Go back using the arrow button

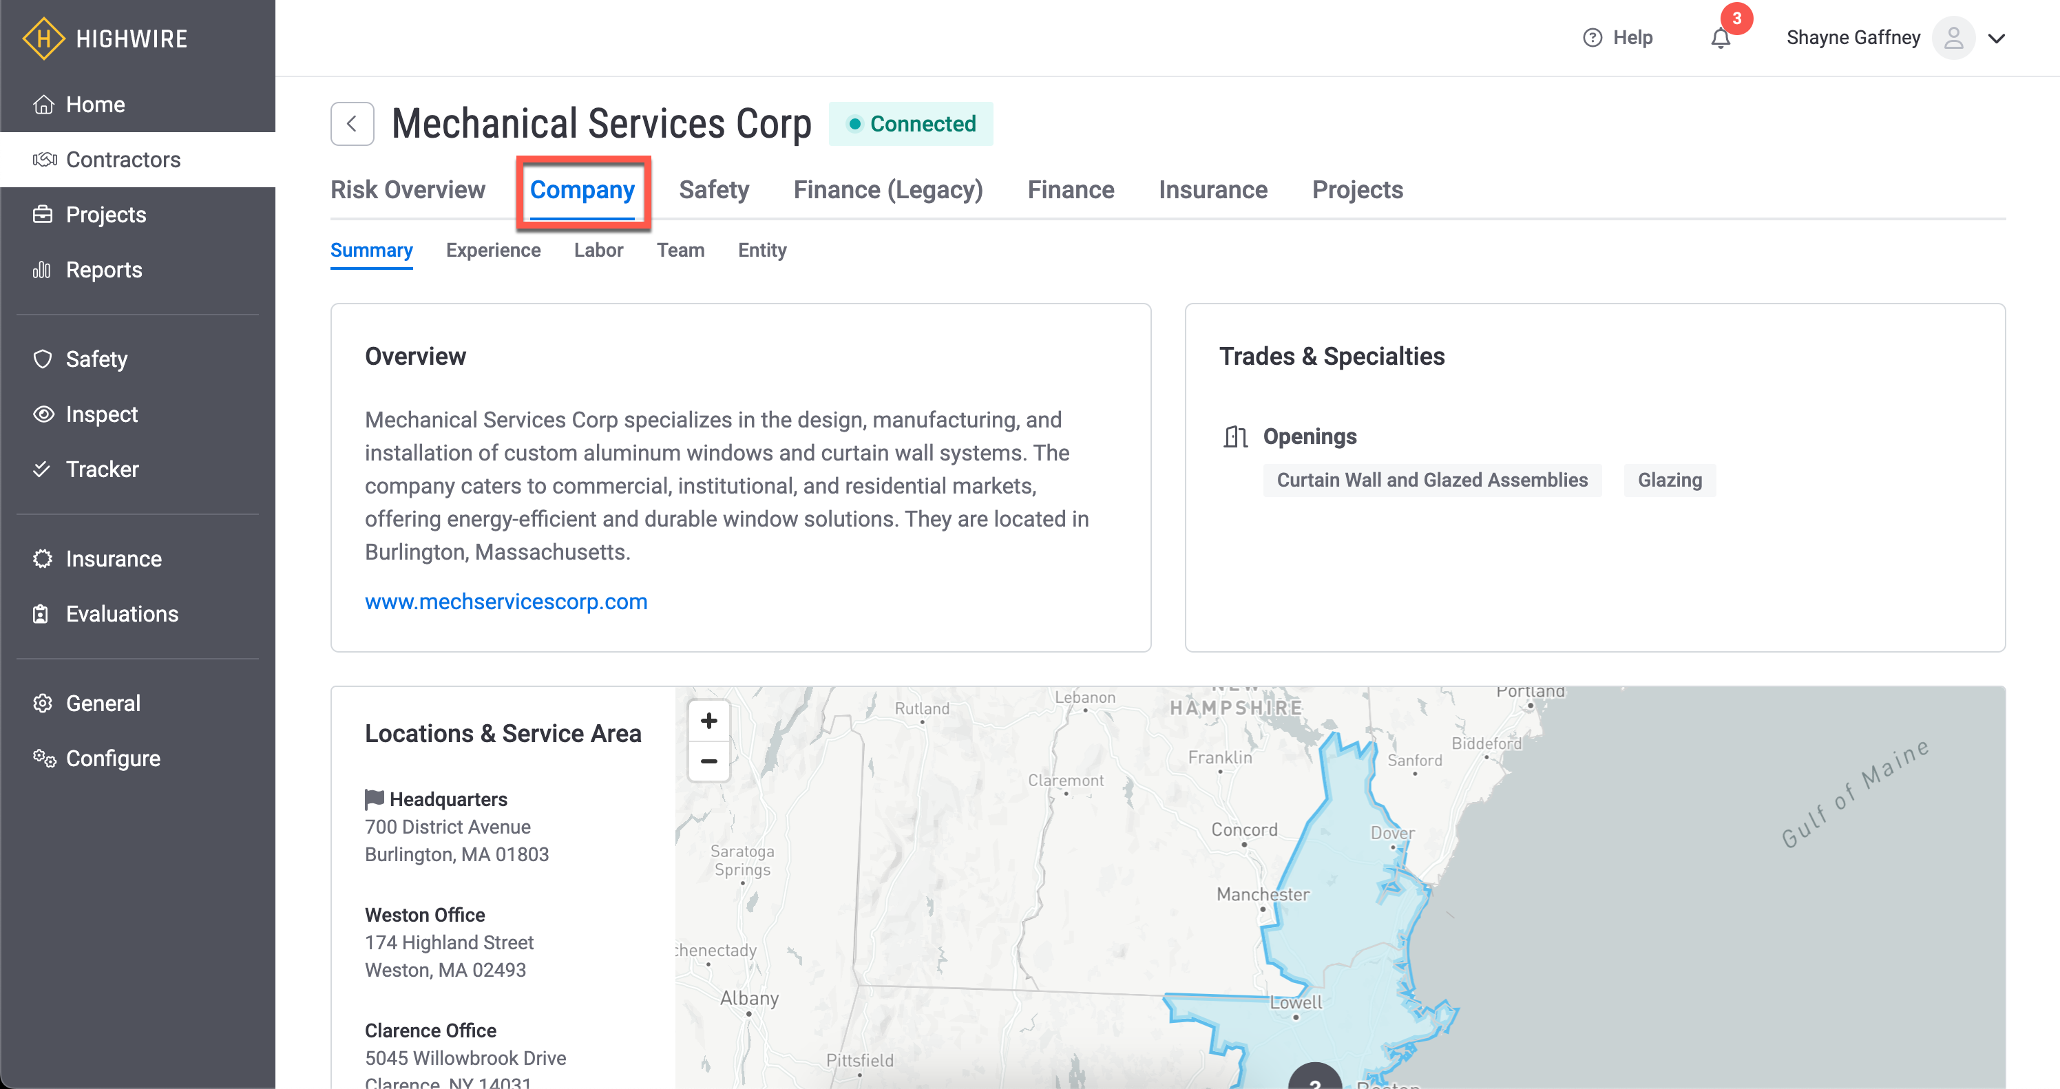pyautogui.click(x=352, y=124)
